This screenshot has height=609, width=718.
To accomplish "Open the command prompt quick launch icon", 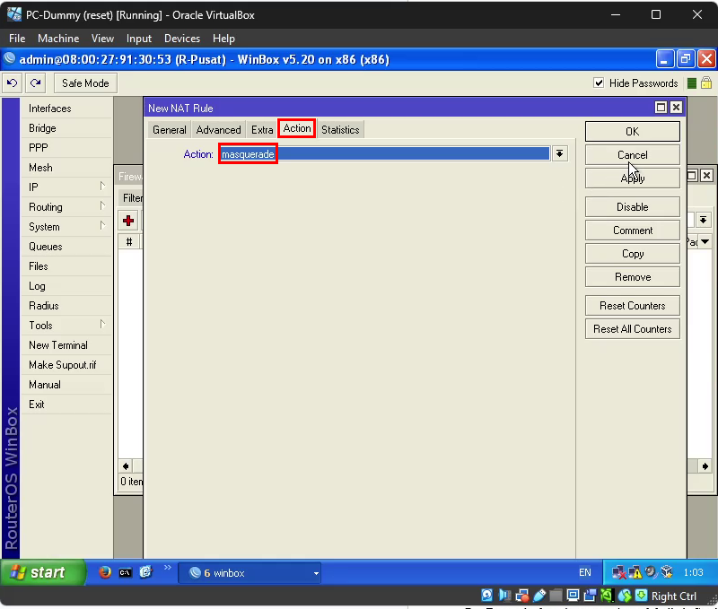I will point(125,572).
